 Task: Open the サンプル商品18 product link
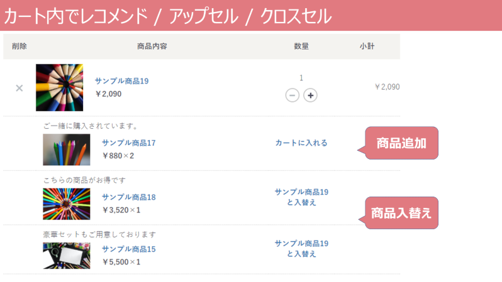(128, 197)
